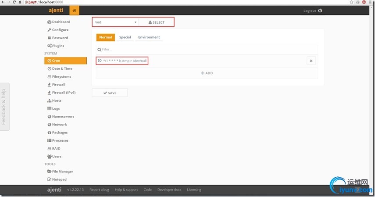The height and width of the screenshot is (197, 375).
Task: Open the Network section
Action: [x=57, y=125]
